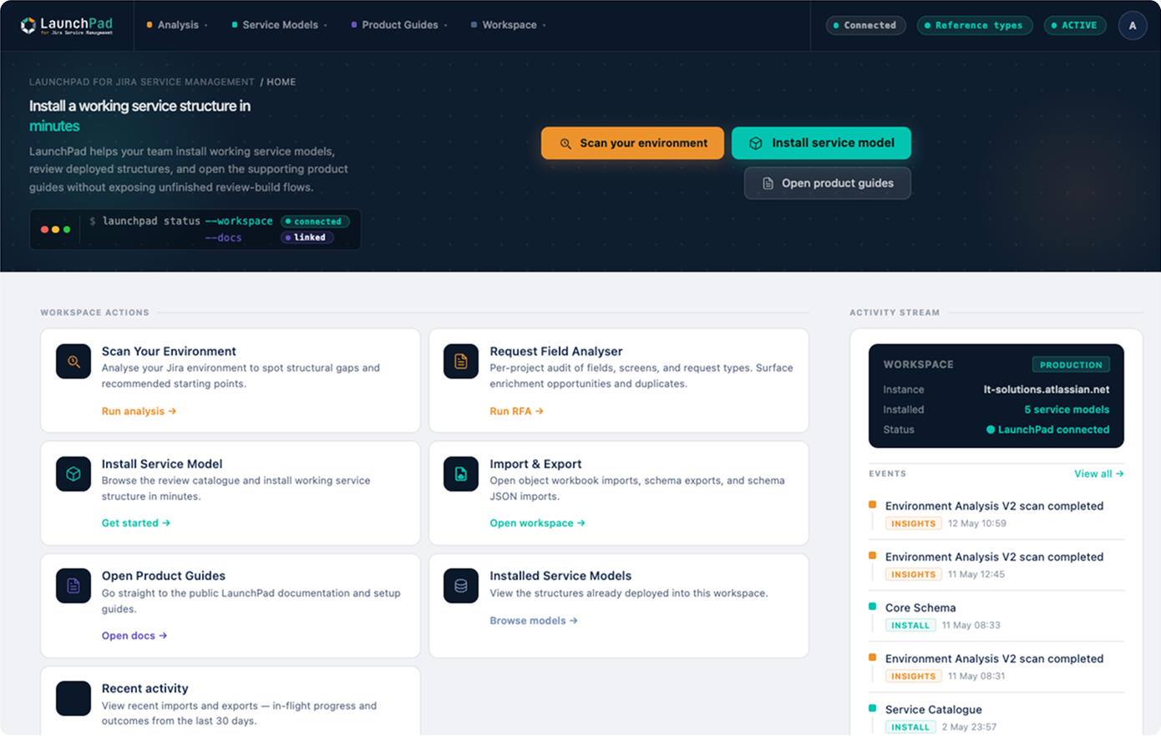Open the Workspace menu
Viewport: 1161px width, 736px height.
coord(509,25)
